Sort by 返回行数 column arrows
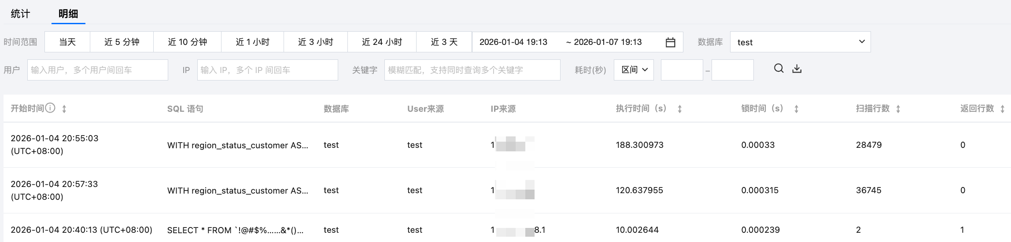 pyautogui.click(x=1003, y=109)
